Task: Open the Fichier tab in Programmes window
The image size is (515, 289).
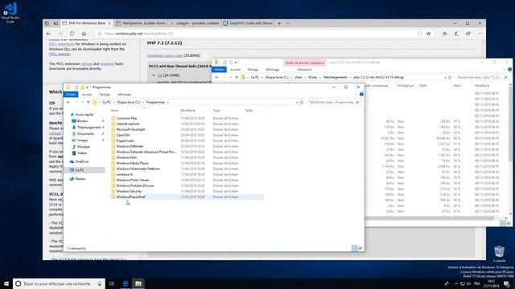Action: pyautogui.click(x=71, y=95)
